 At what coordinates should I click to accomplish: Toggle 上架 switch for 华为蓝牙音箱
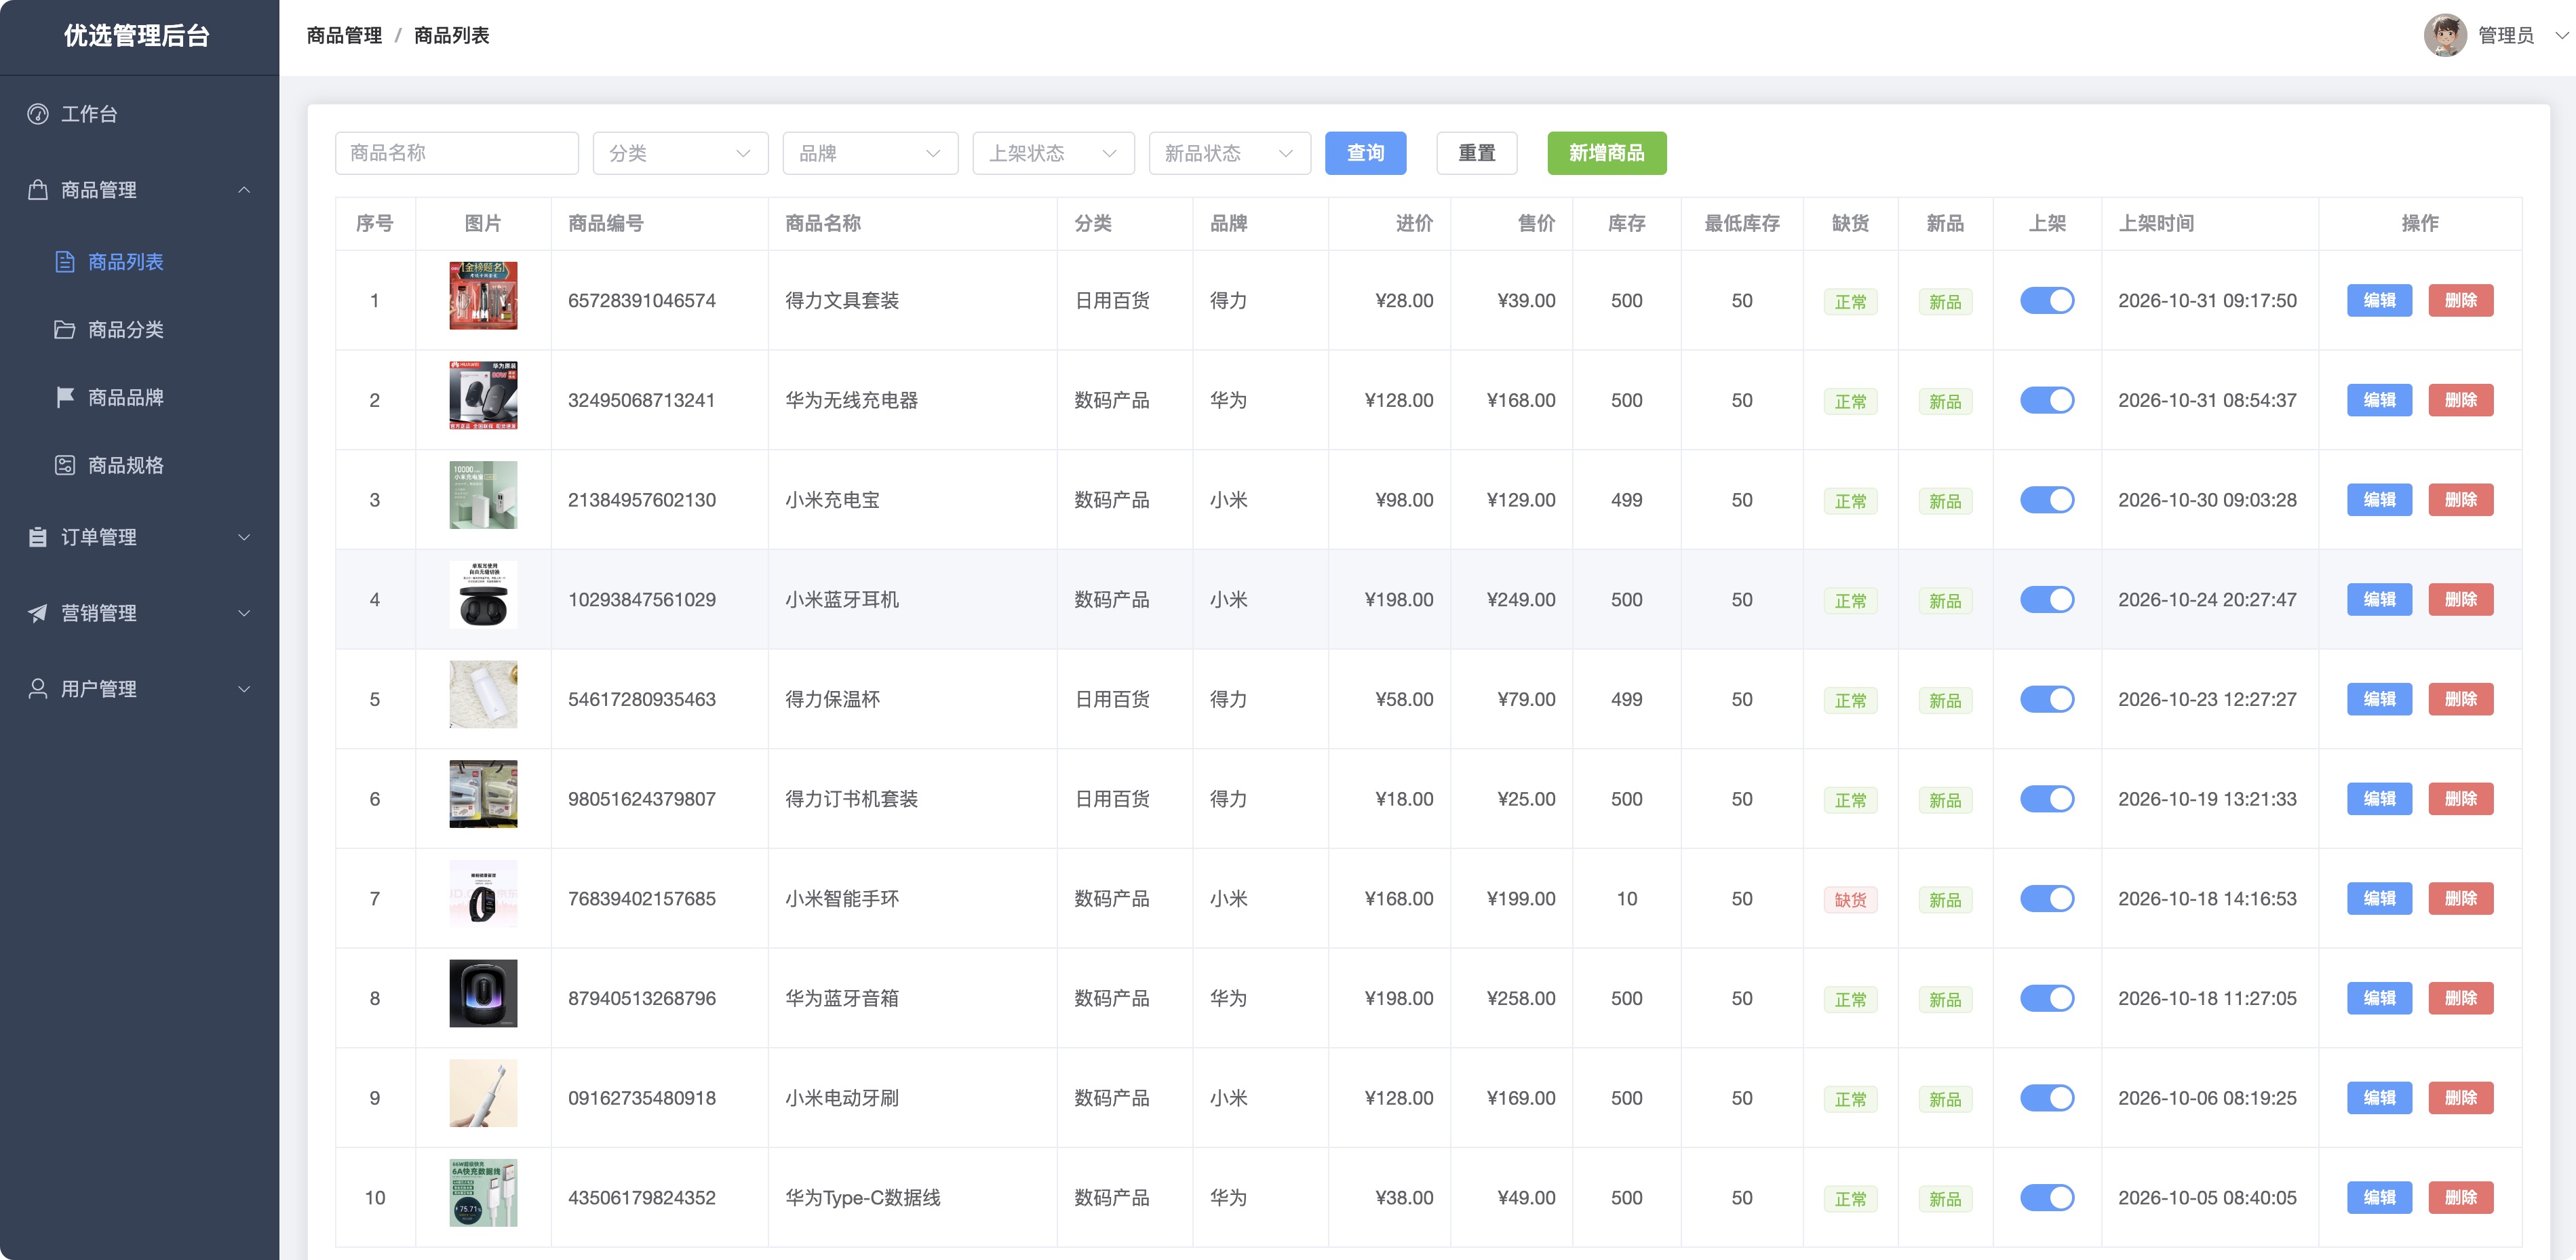click(x=2047, y=999)
